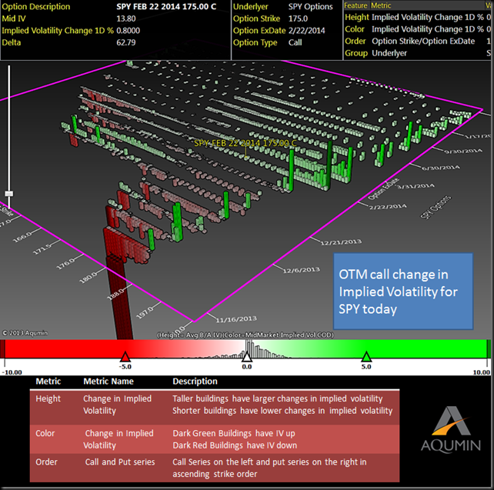
Task: Click the Feature column header
Action: click(356, 5)
